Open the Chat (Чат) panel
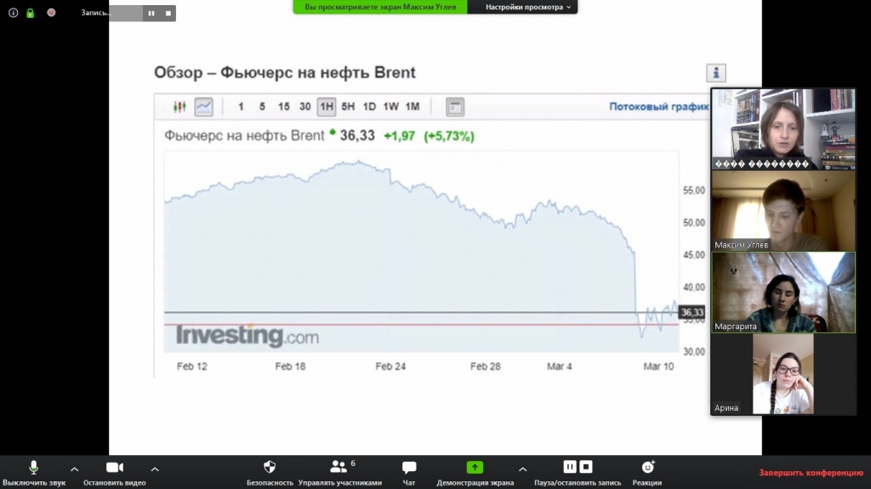 [x=409, y=471]
